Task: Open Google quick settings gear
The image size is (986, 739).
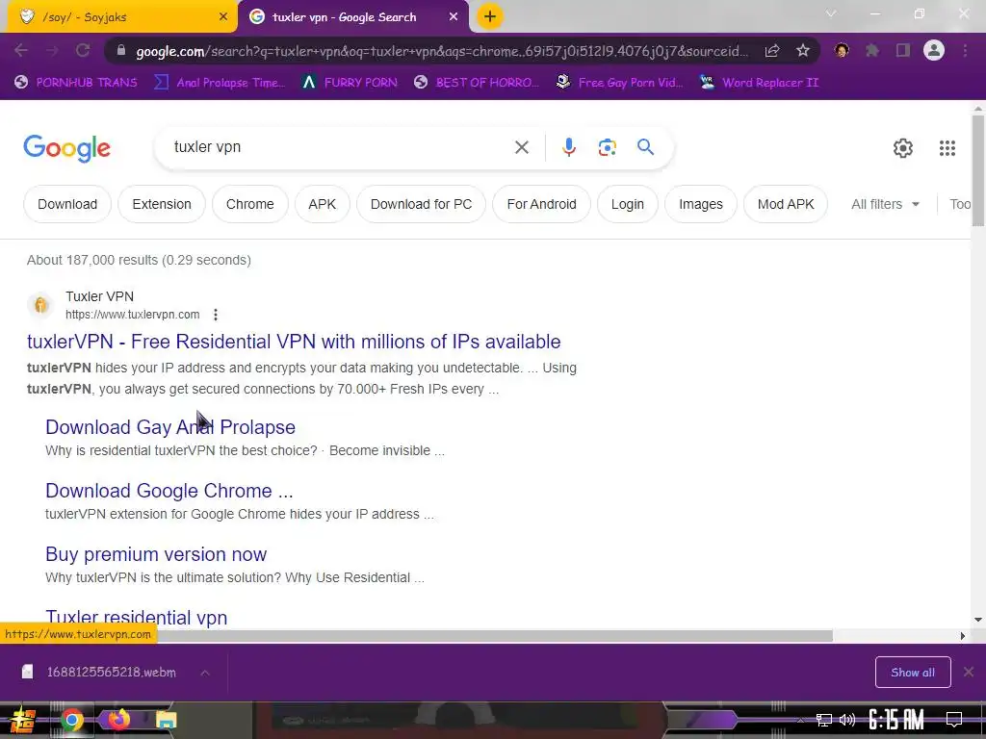Action: 903,147
